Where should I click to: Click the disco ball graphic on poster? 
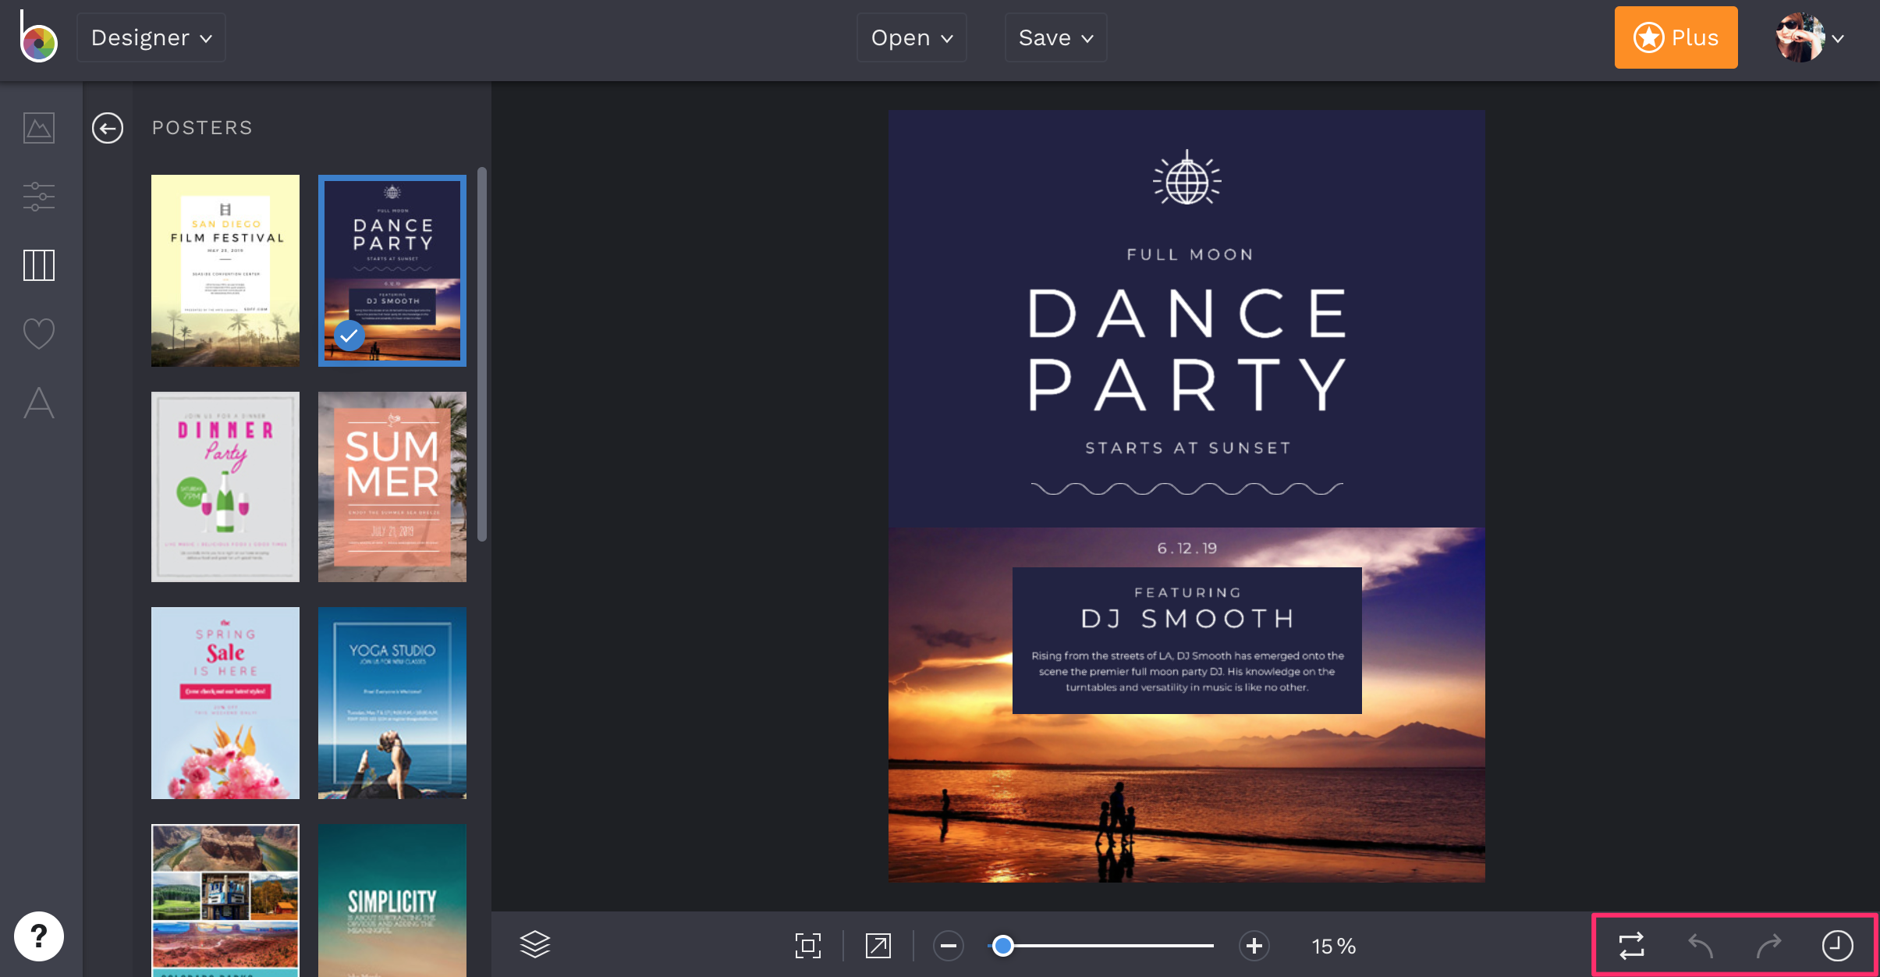(1187, 178)
